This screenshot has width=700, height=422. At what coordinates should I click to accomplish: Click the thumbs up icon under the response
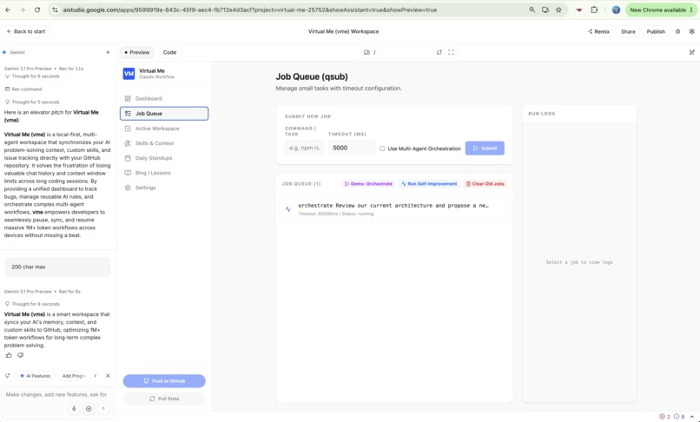pyautogui.click(x=9, y=355)
